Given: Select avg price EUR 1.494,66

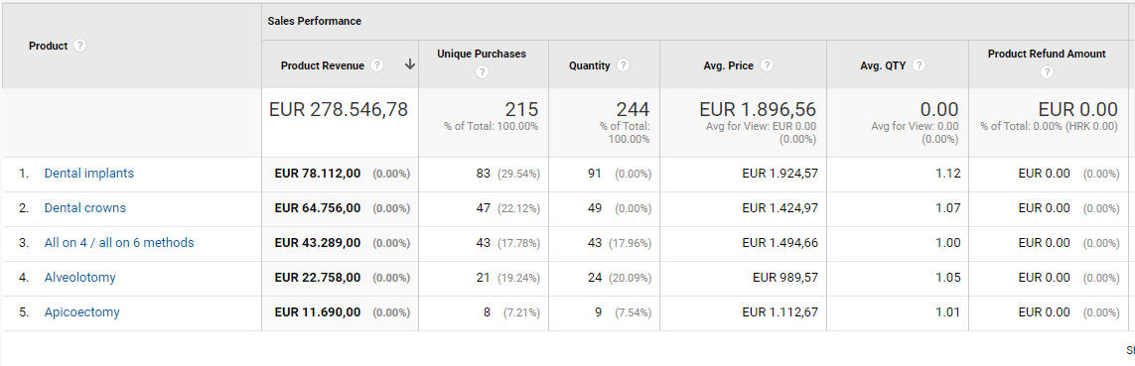Looking at the screenshot, I should coord(780,243).
